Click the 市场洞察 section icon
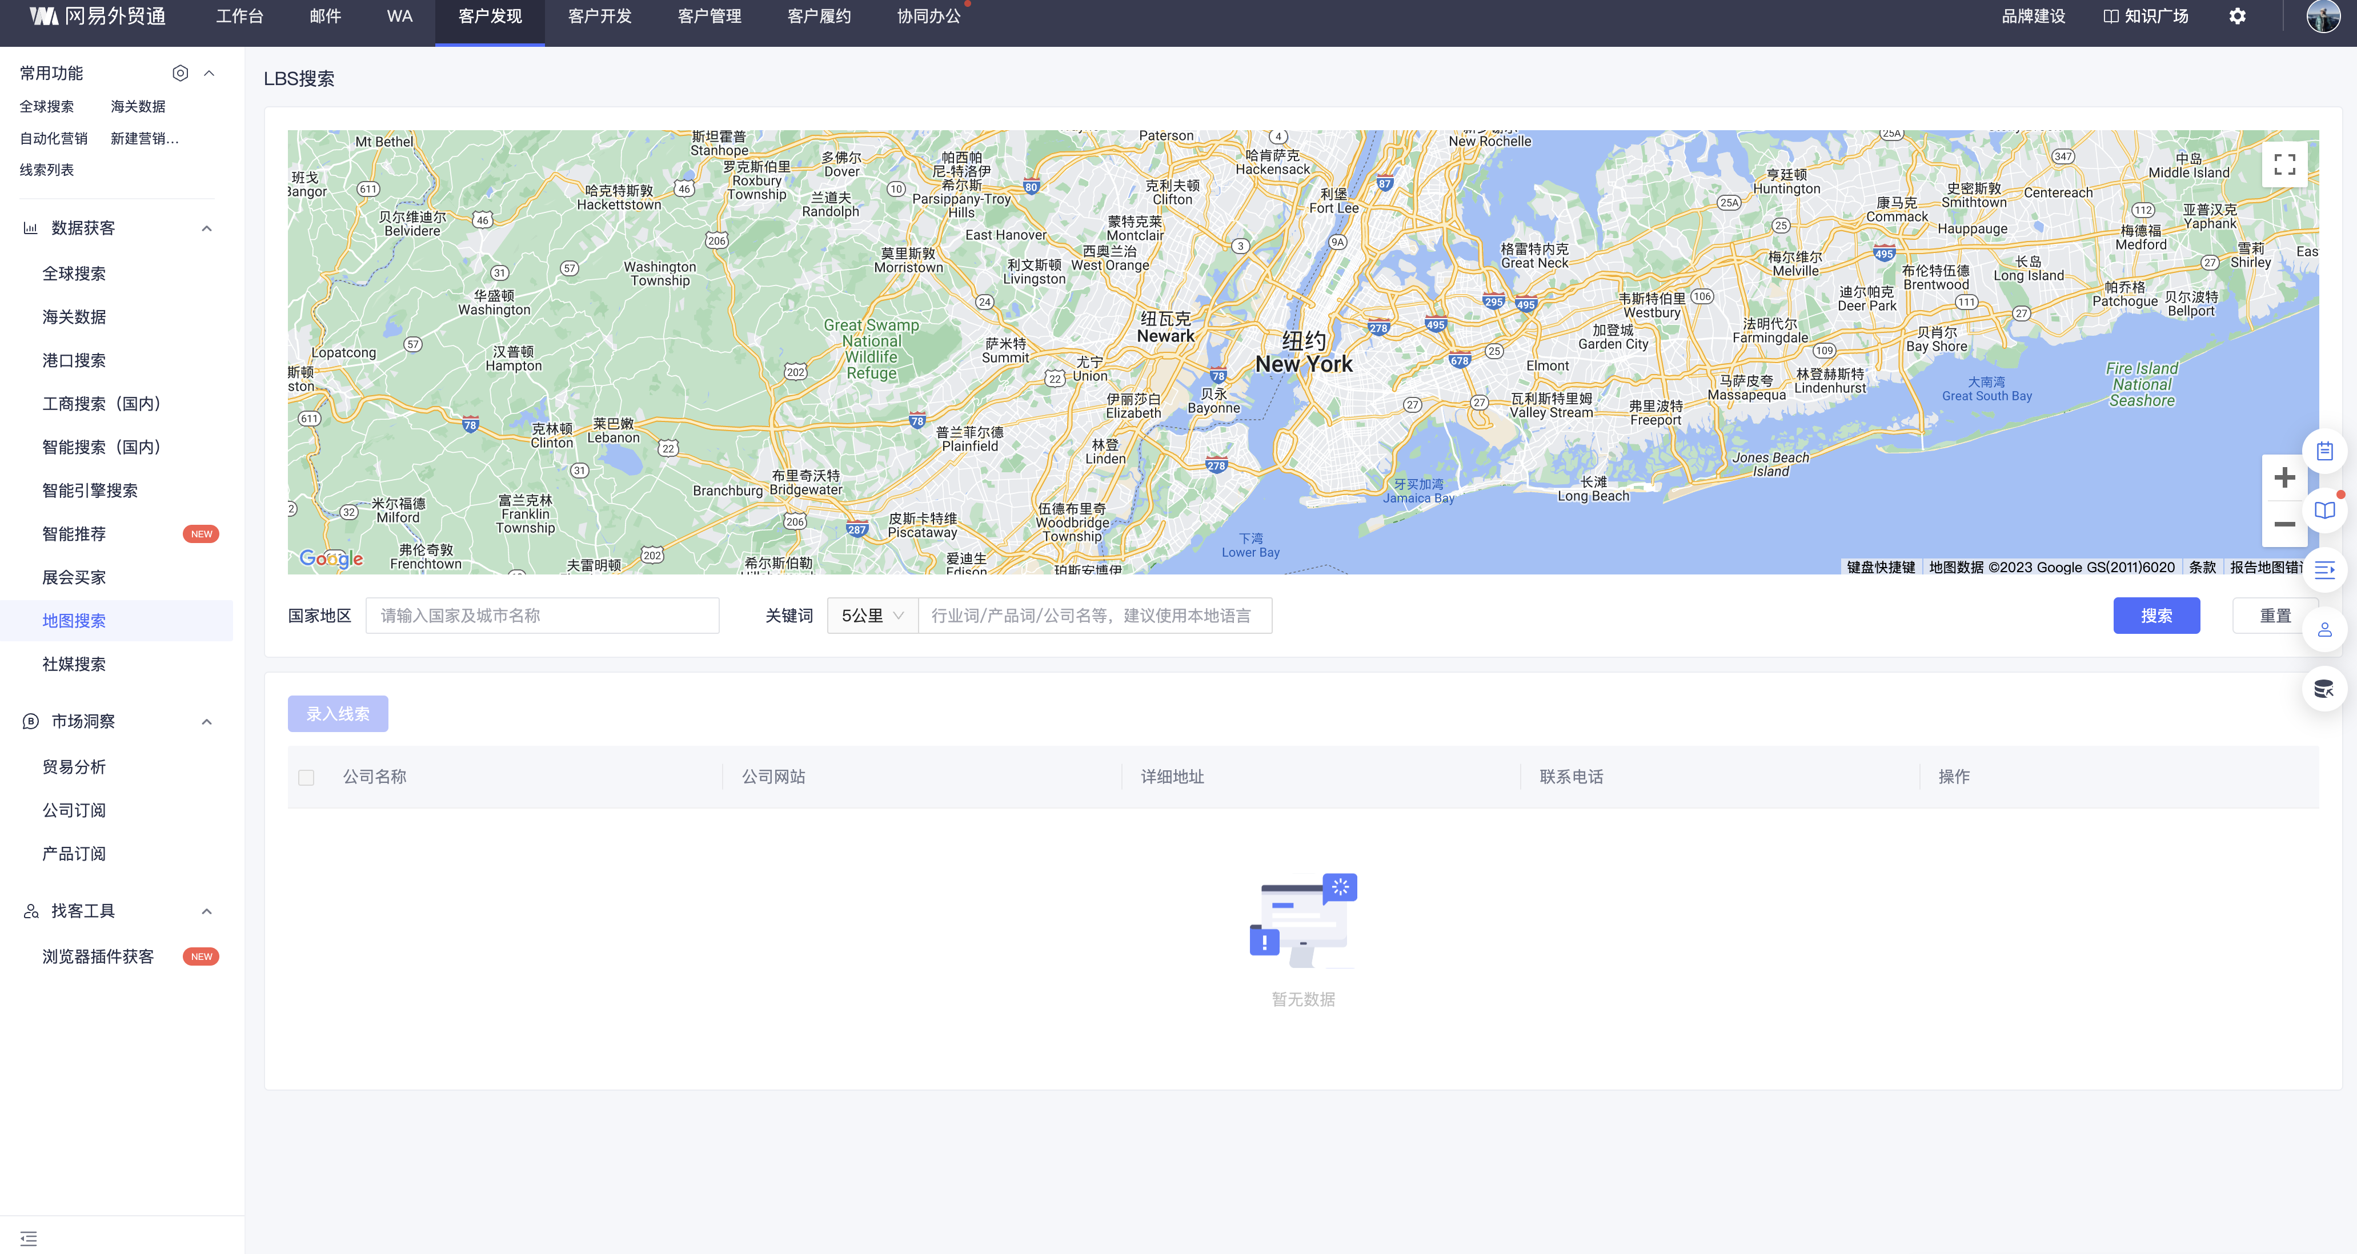Viewport: 2357px width, 1254px height. pos(30,722)
